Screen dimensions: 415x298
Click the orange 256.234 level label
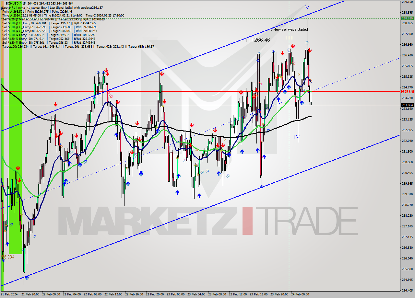click(8, 257)
